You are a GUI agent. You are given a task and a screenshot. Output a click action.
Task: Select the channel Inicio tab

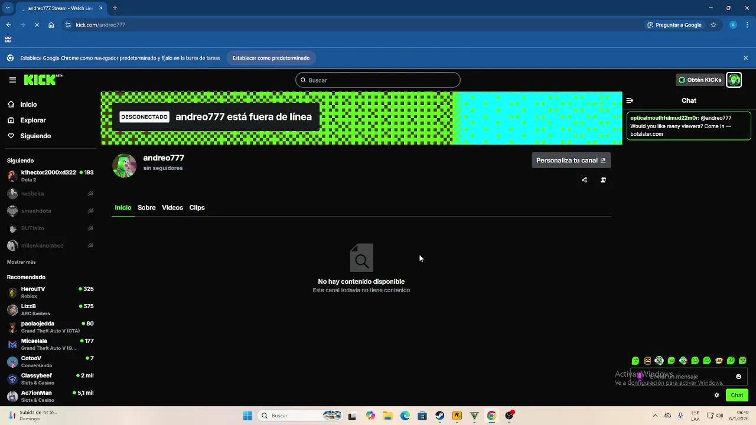tap(123, 208)
